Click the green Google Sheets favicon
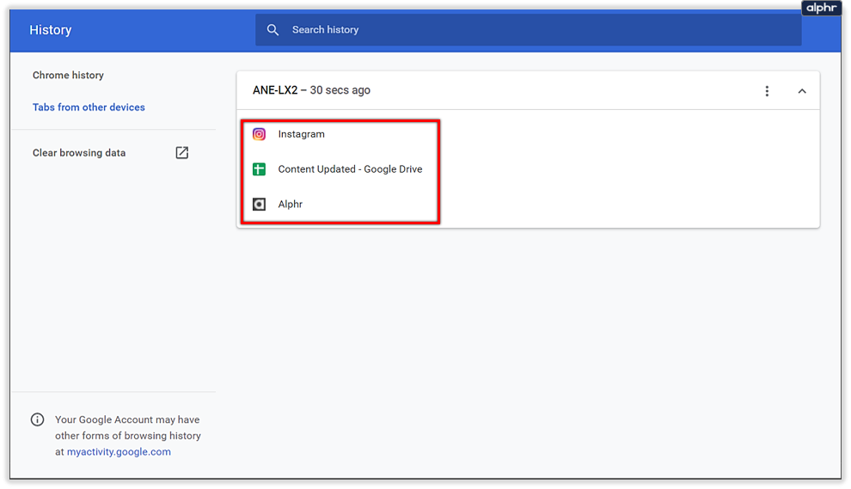The image size is (851, 489). coord(259,169)
